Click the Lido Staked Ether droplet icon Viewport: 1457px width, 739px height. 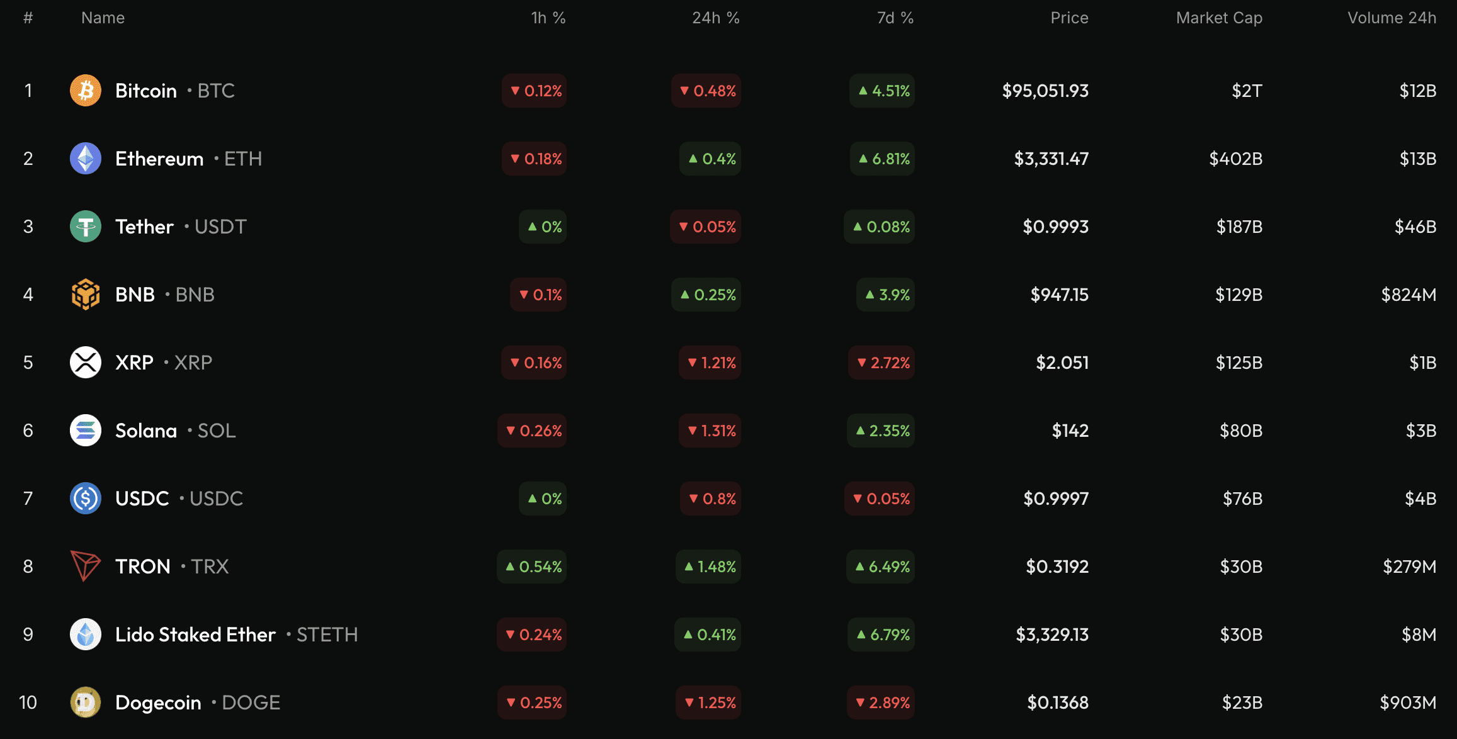tap(86, 635)
